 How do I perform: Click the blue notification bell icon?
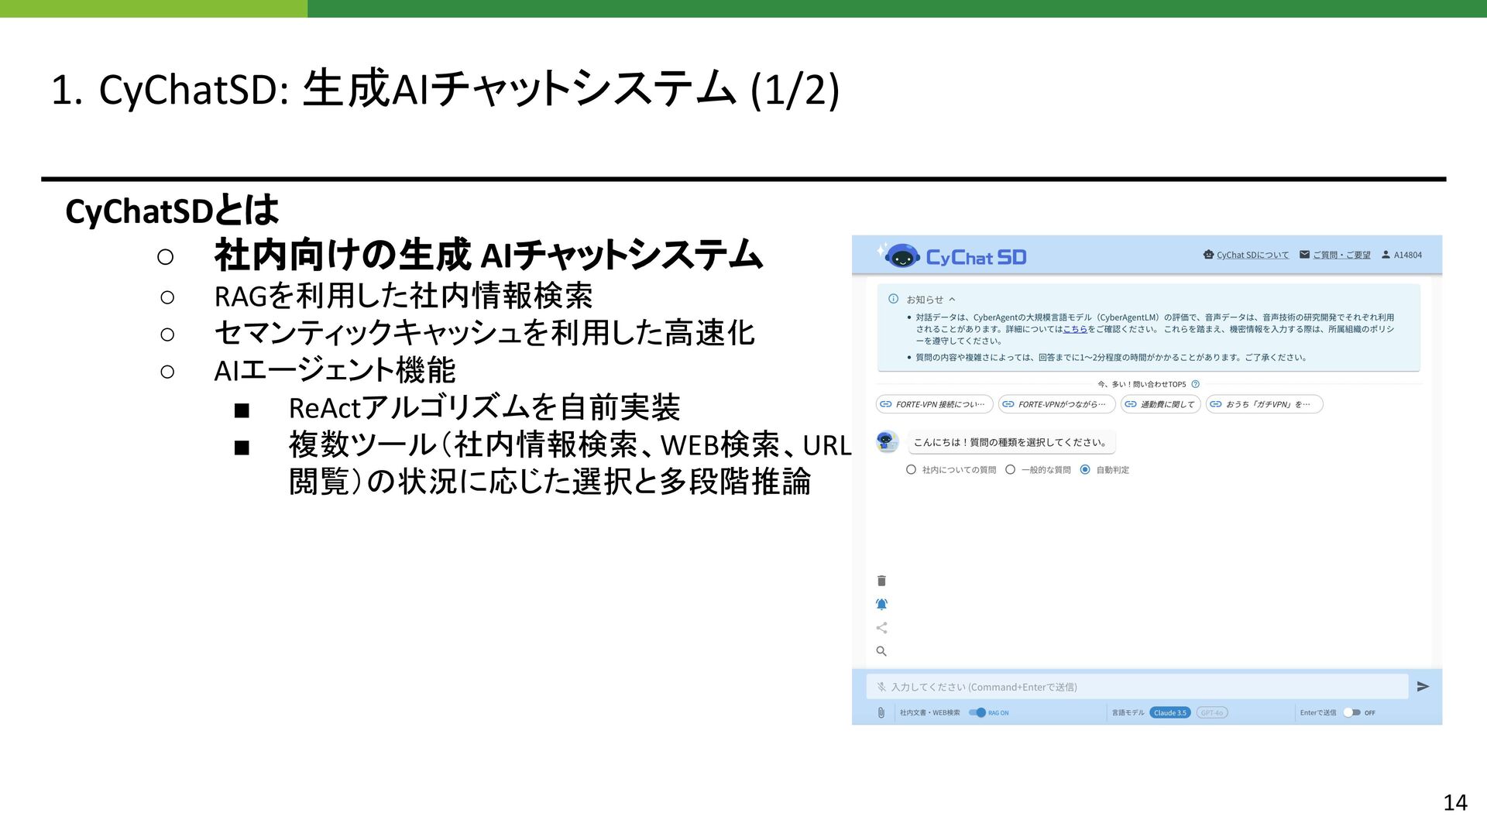click(x=881, y=604)
